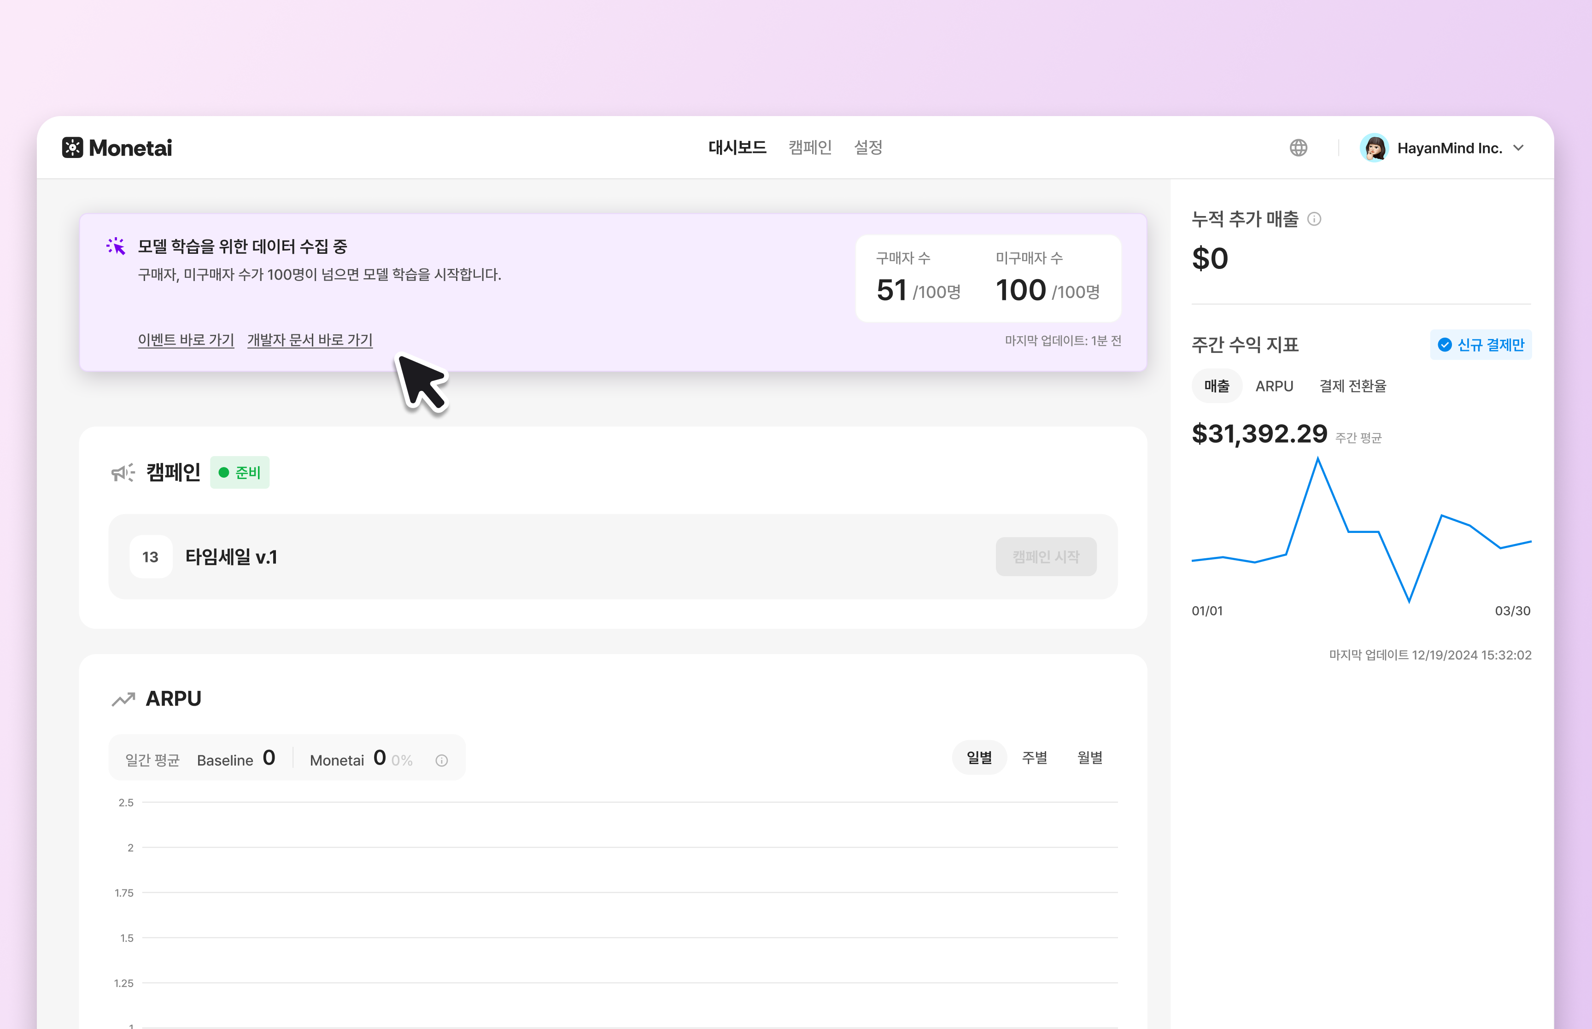Image resolution: width=1592 pixels, height=1029 pixels.
Task: Switch ARPU view to 주별
Action: click(1034, 757)
